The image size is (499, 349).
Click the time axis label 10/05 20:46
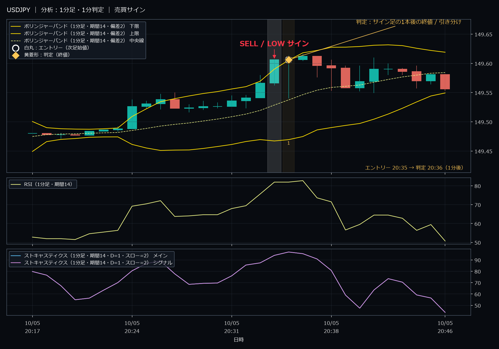tap(445, 327)
